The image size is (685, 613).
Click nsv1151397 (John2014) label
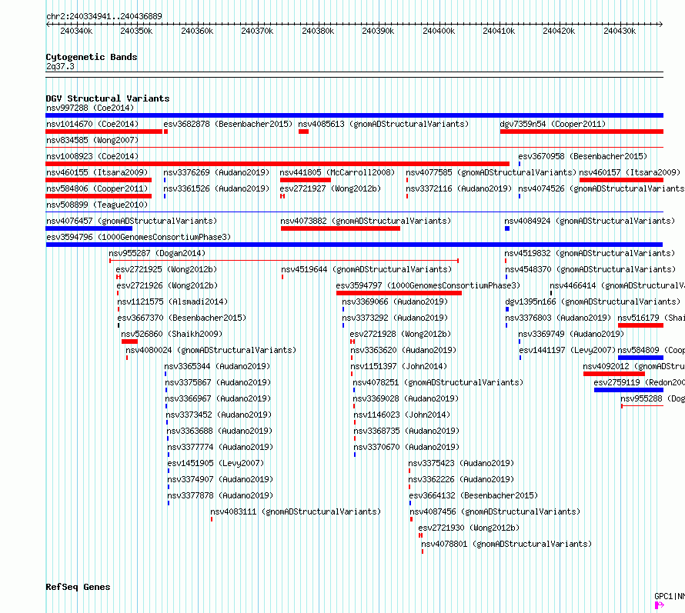[x=399, y=366]
